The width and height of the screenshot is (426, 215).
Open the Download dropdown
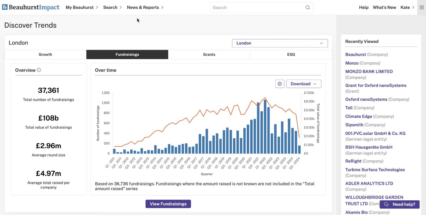click(303, 84)
